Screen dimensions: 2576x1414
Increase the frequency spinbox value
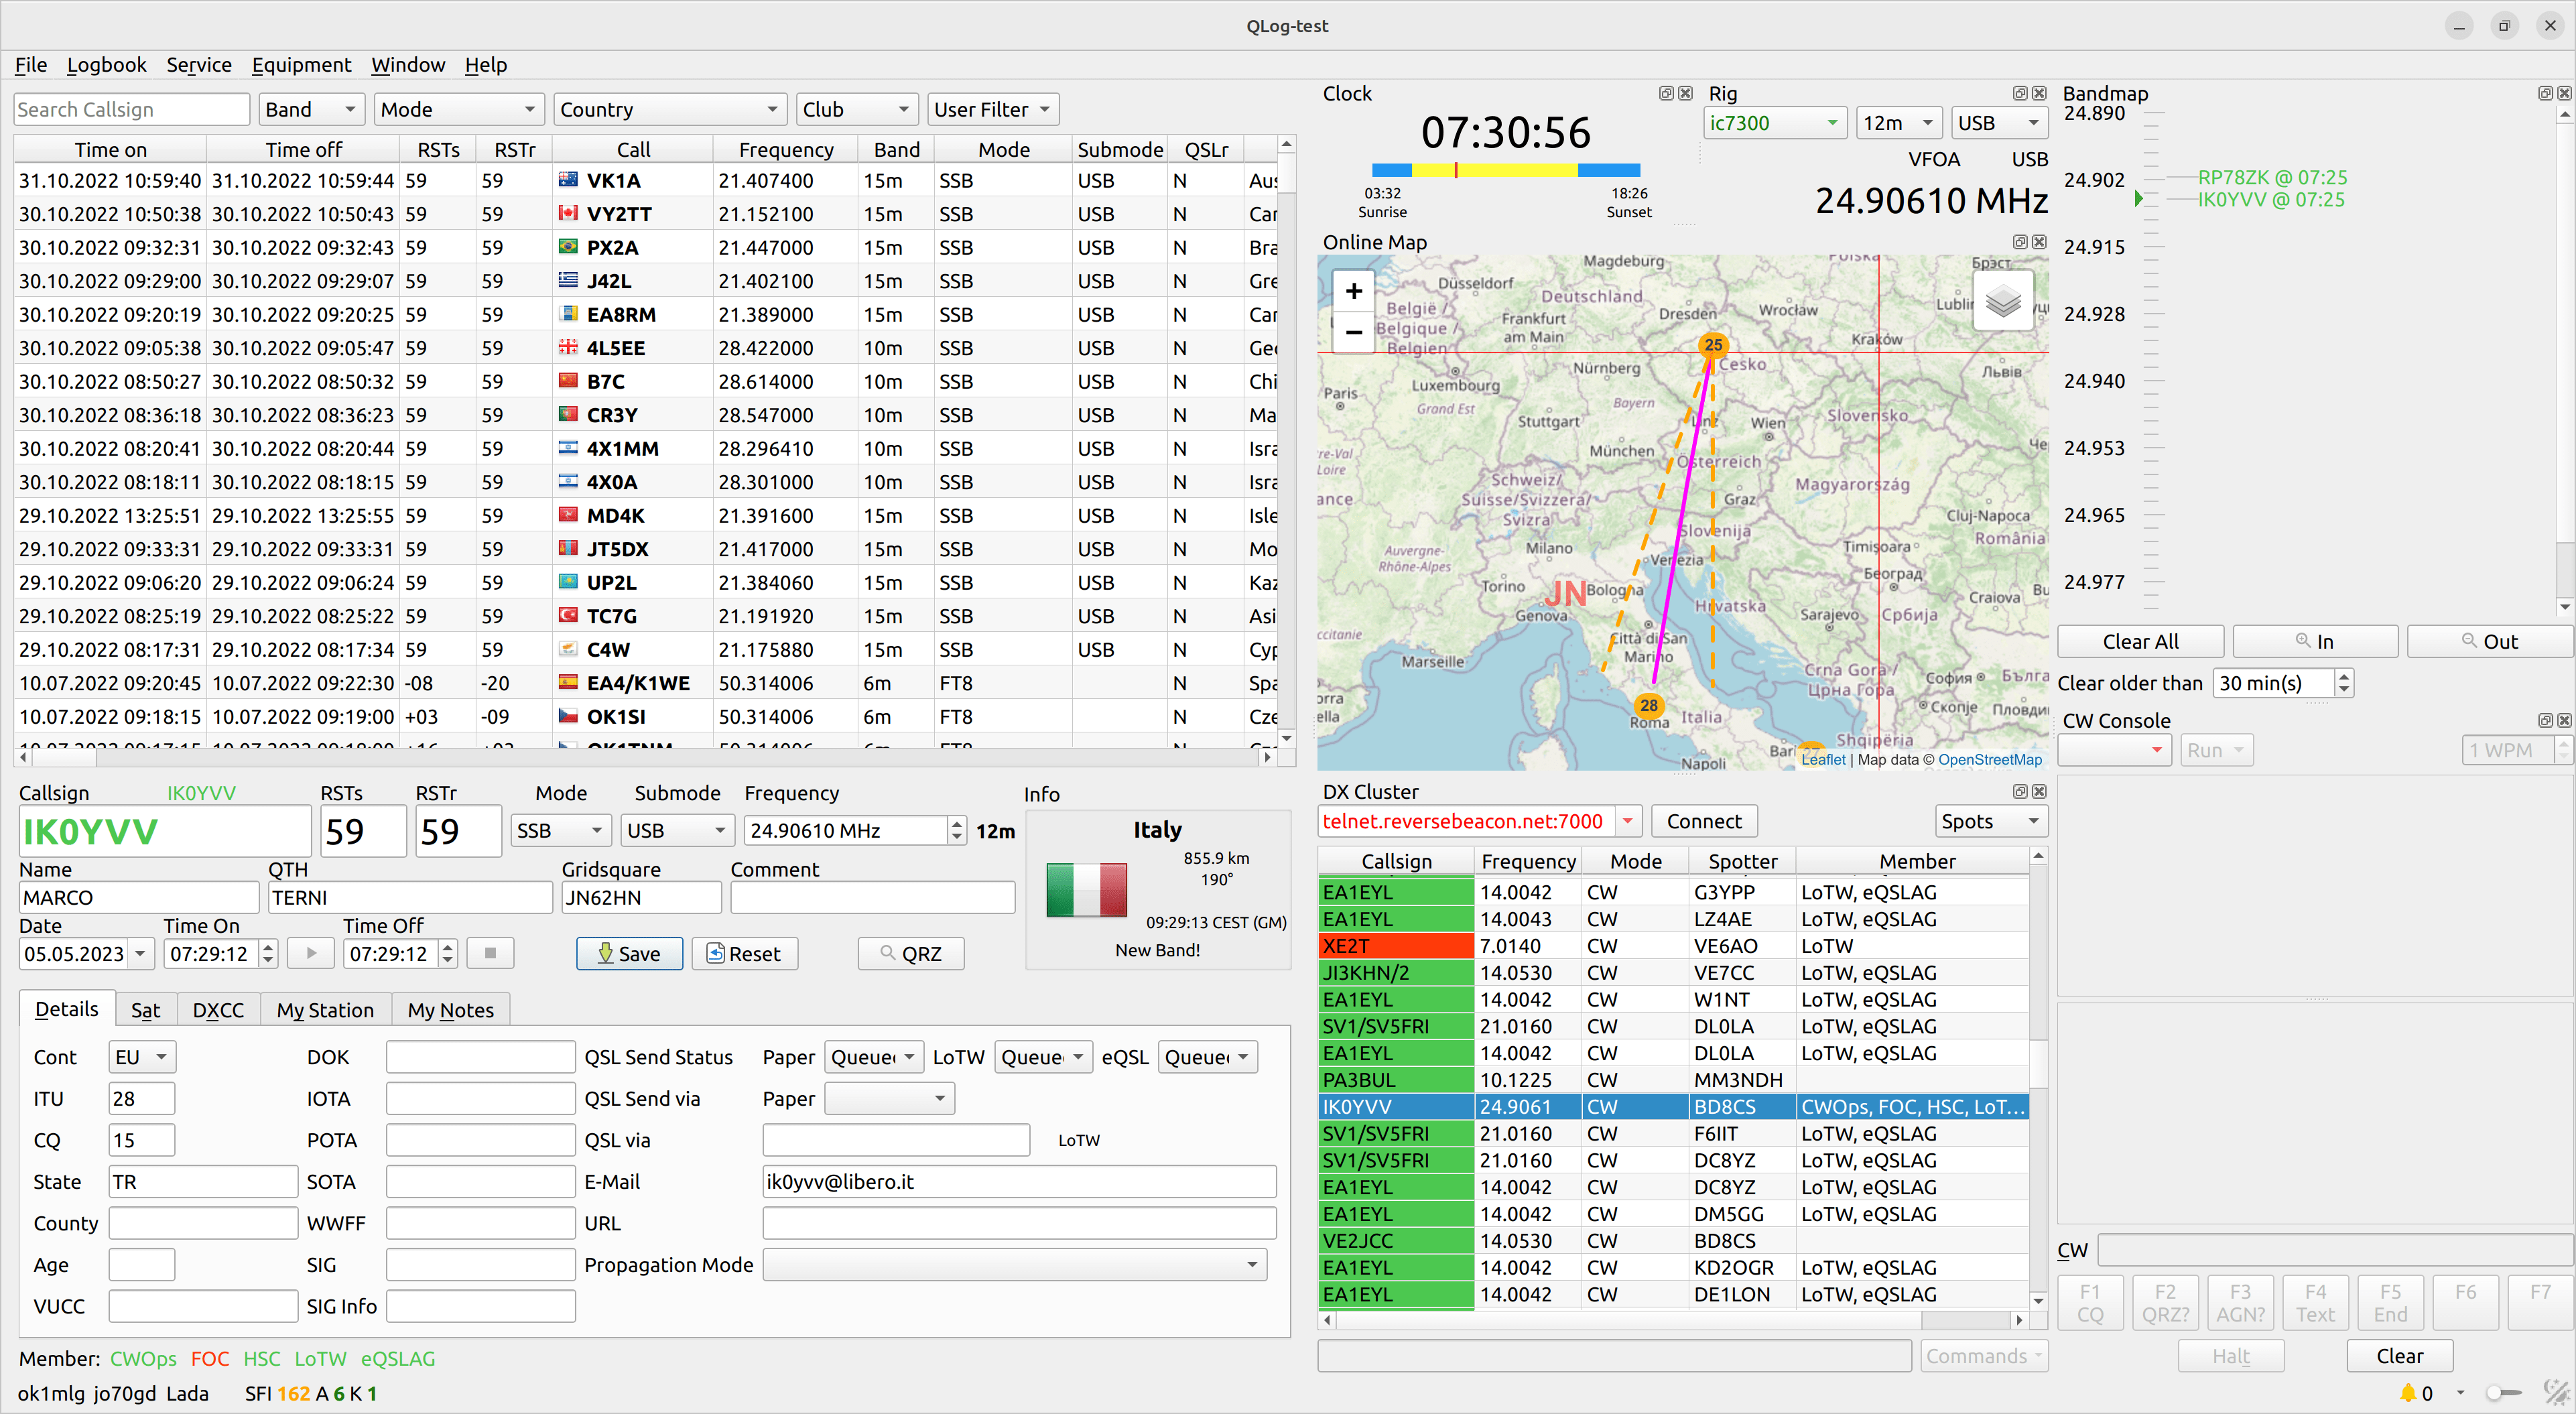957,823
